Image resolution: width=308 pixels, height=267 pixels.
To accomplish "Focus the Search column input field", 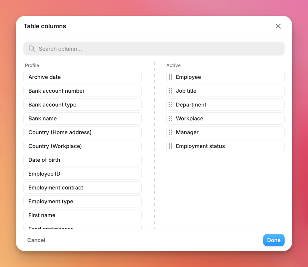I will point(159,49).
